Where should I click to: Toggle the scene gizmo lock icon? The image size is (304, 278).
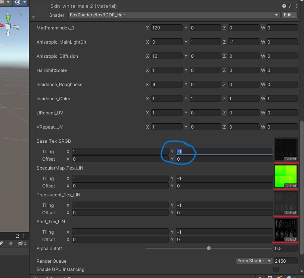(x=20, y=15)
